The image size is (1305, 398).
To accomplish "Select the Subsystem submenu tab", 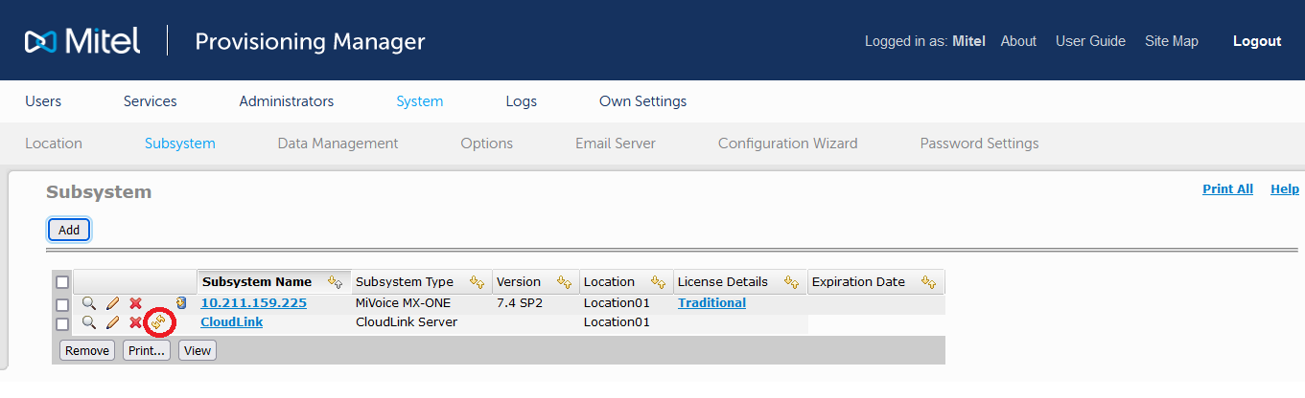I will pyautogui.click(x=180, y=144).
